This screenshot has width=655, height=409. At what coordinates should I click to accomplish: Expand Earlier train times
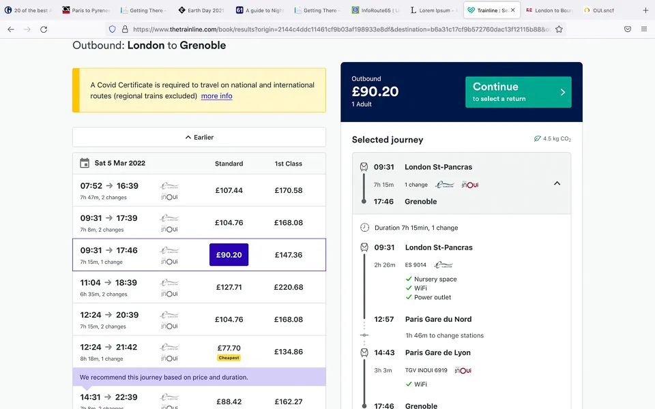click(199, 137)
